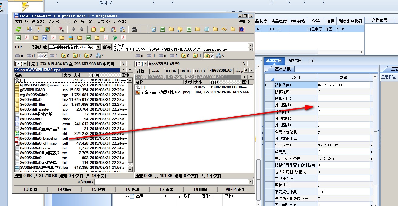
Task: Open the 帮助 menu
Action: [x=245, y=22]
